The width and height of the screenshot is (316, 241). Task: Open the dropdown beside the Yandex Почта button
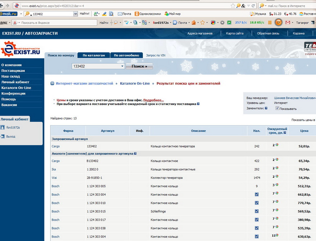[189, 23]
